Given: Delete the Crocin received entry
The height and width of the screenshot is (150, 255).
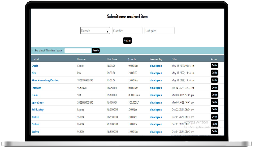Looking at the screenshot, I should pos(214,65).
